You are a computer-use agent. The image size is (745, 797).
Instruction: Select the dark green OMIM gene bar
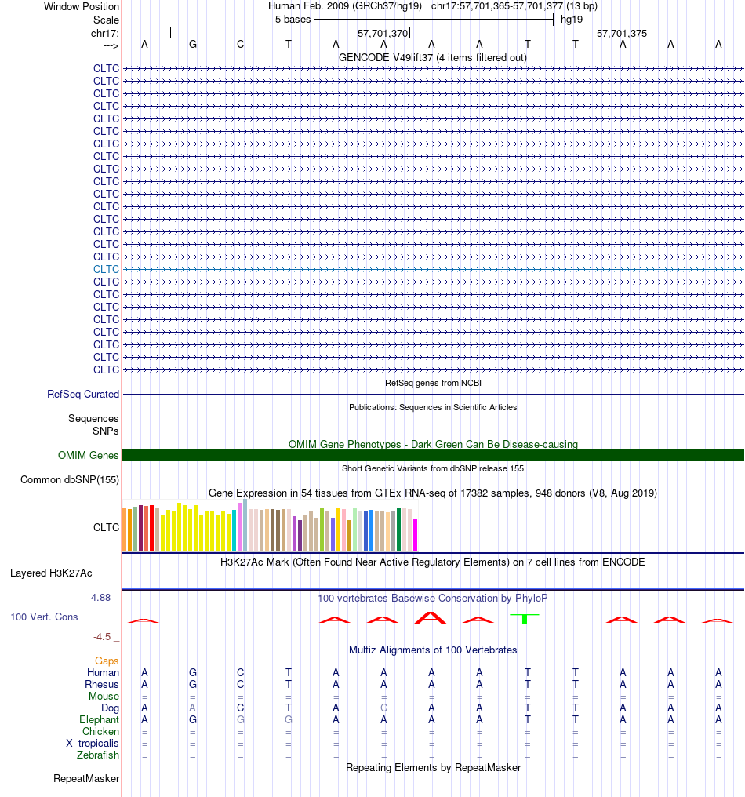point(433,456)
